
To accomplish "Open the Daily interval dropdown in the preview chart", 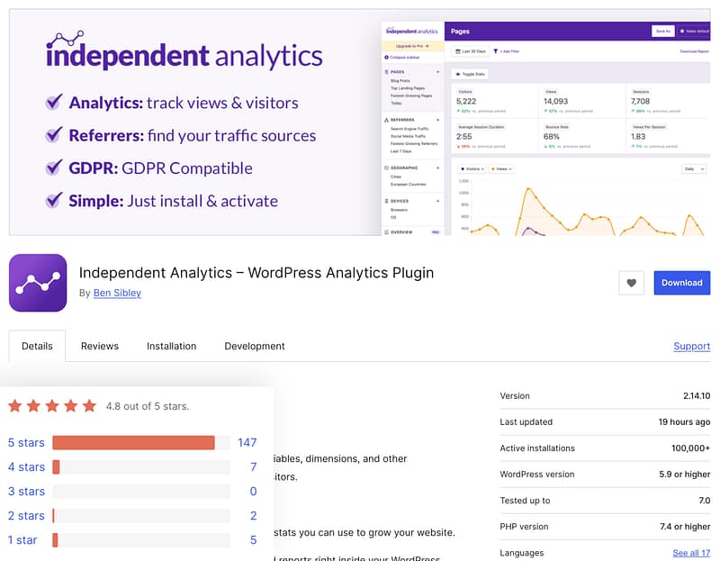I will (693, 169).
